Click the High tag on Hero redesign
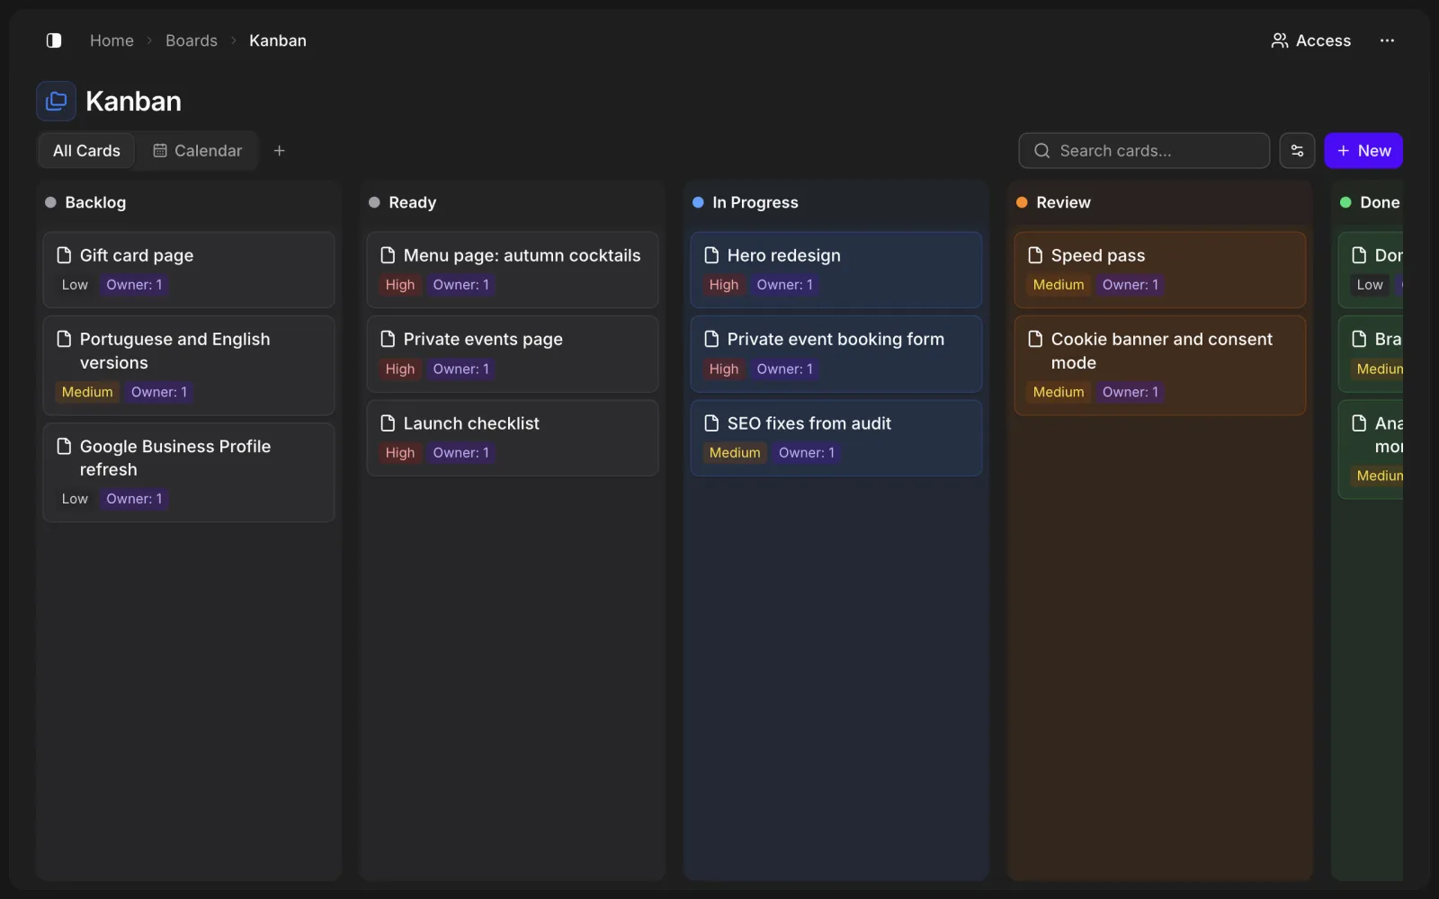Image resolution: width=1439 pixels, height=899 pixels. click(724, 285)
